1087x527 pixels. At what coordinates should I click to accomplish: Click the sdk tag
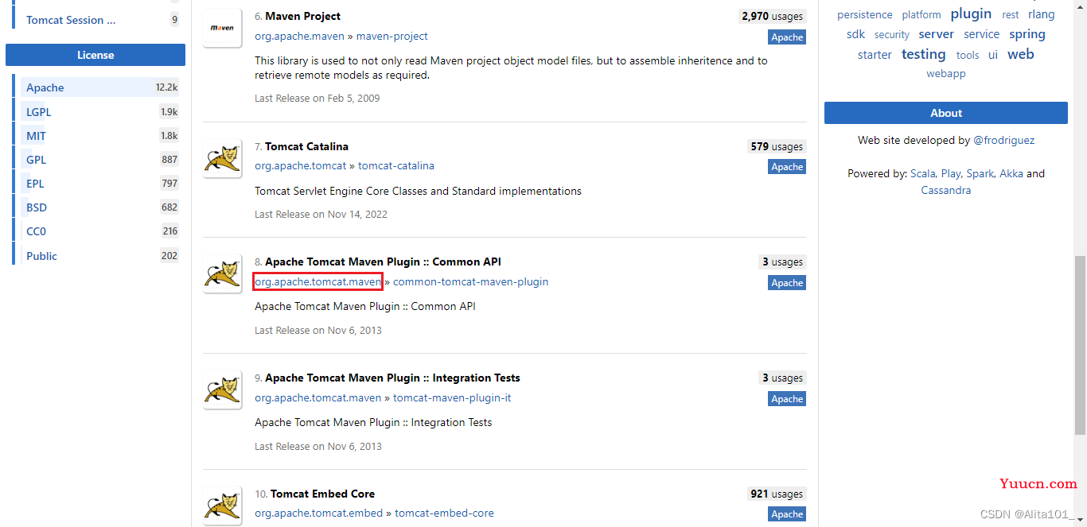(x=855, y=34)
